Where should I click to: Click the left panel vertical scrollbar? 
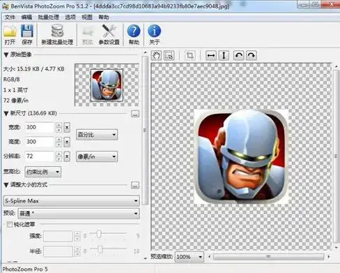(145, 131)
